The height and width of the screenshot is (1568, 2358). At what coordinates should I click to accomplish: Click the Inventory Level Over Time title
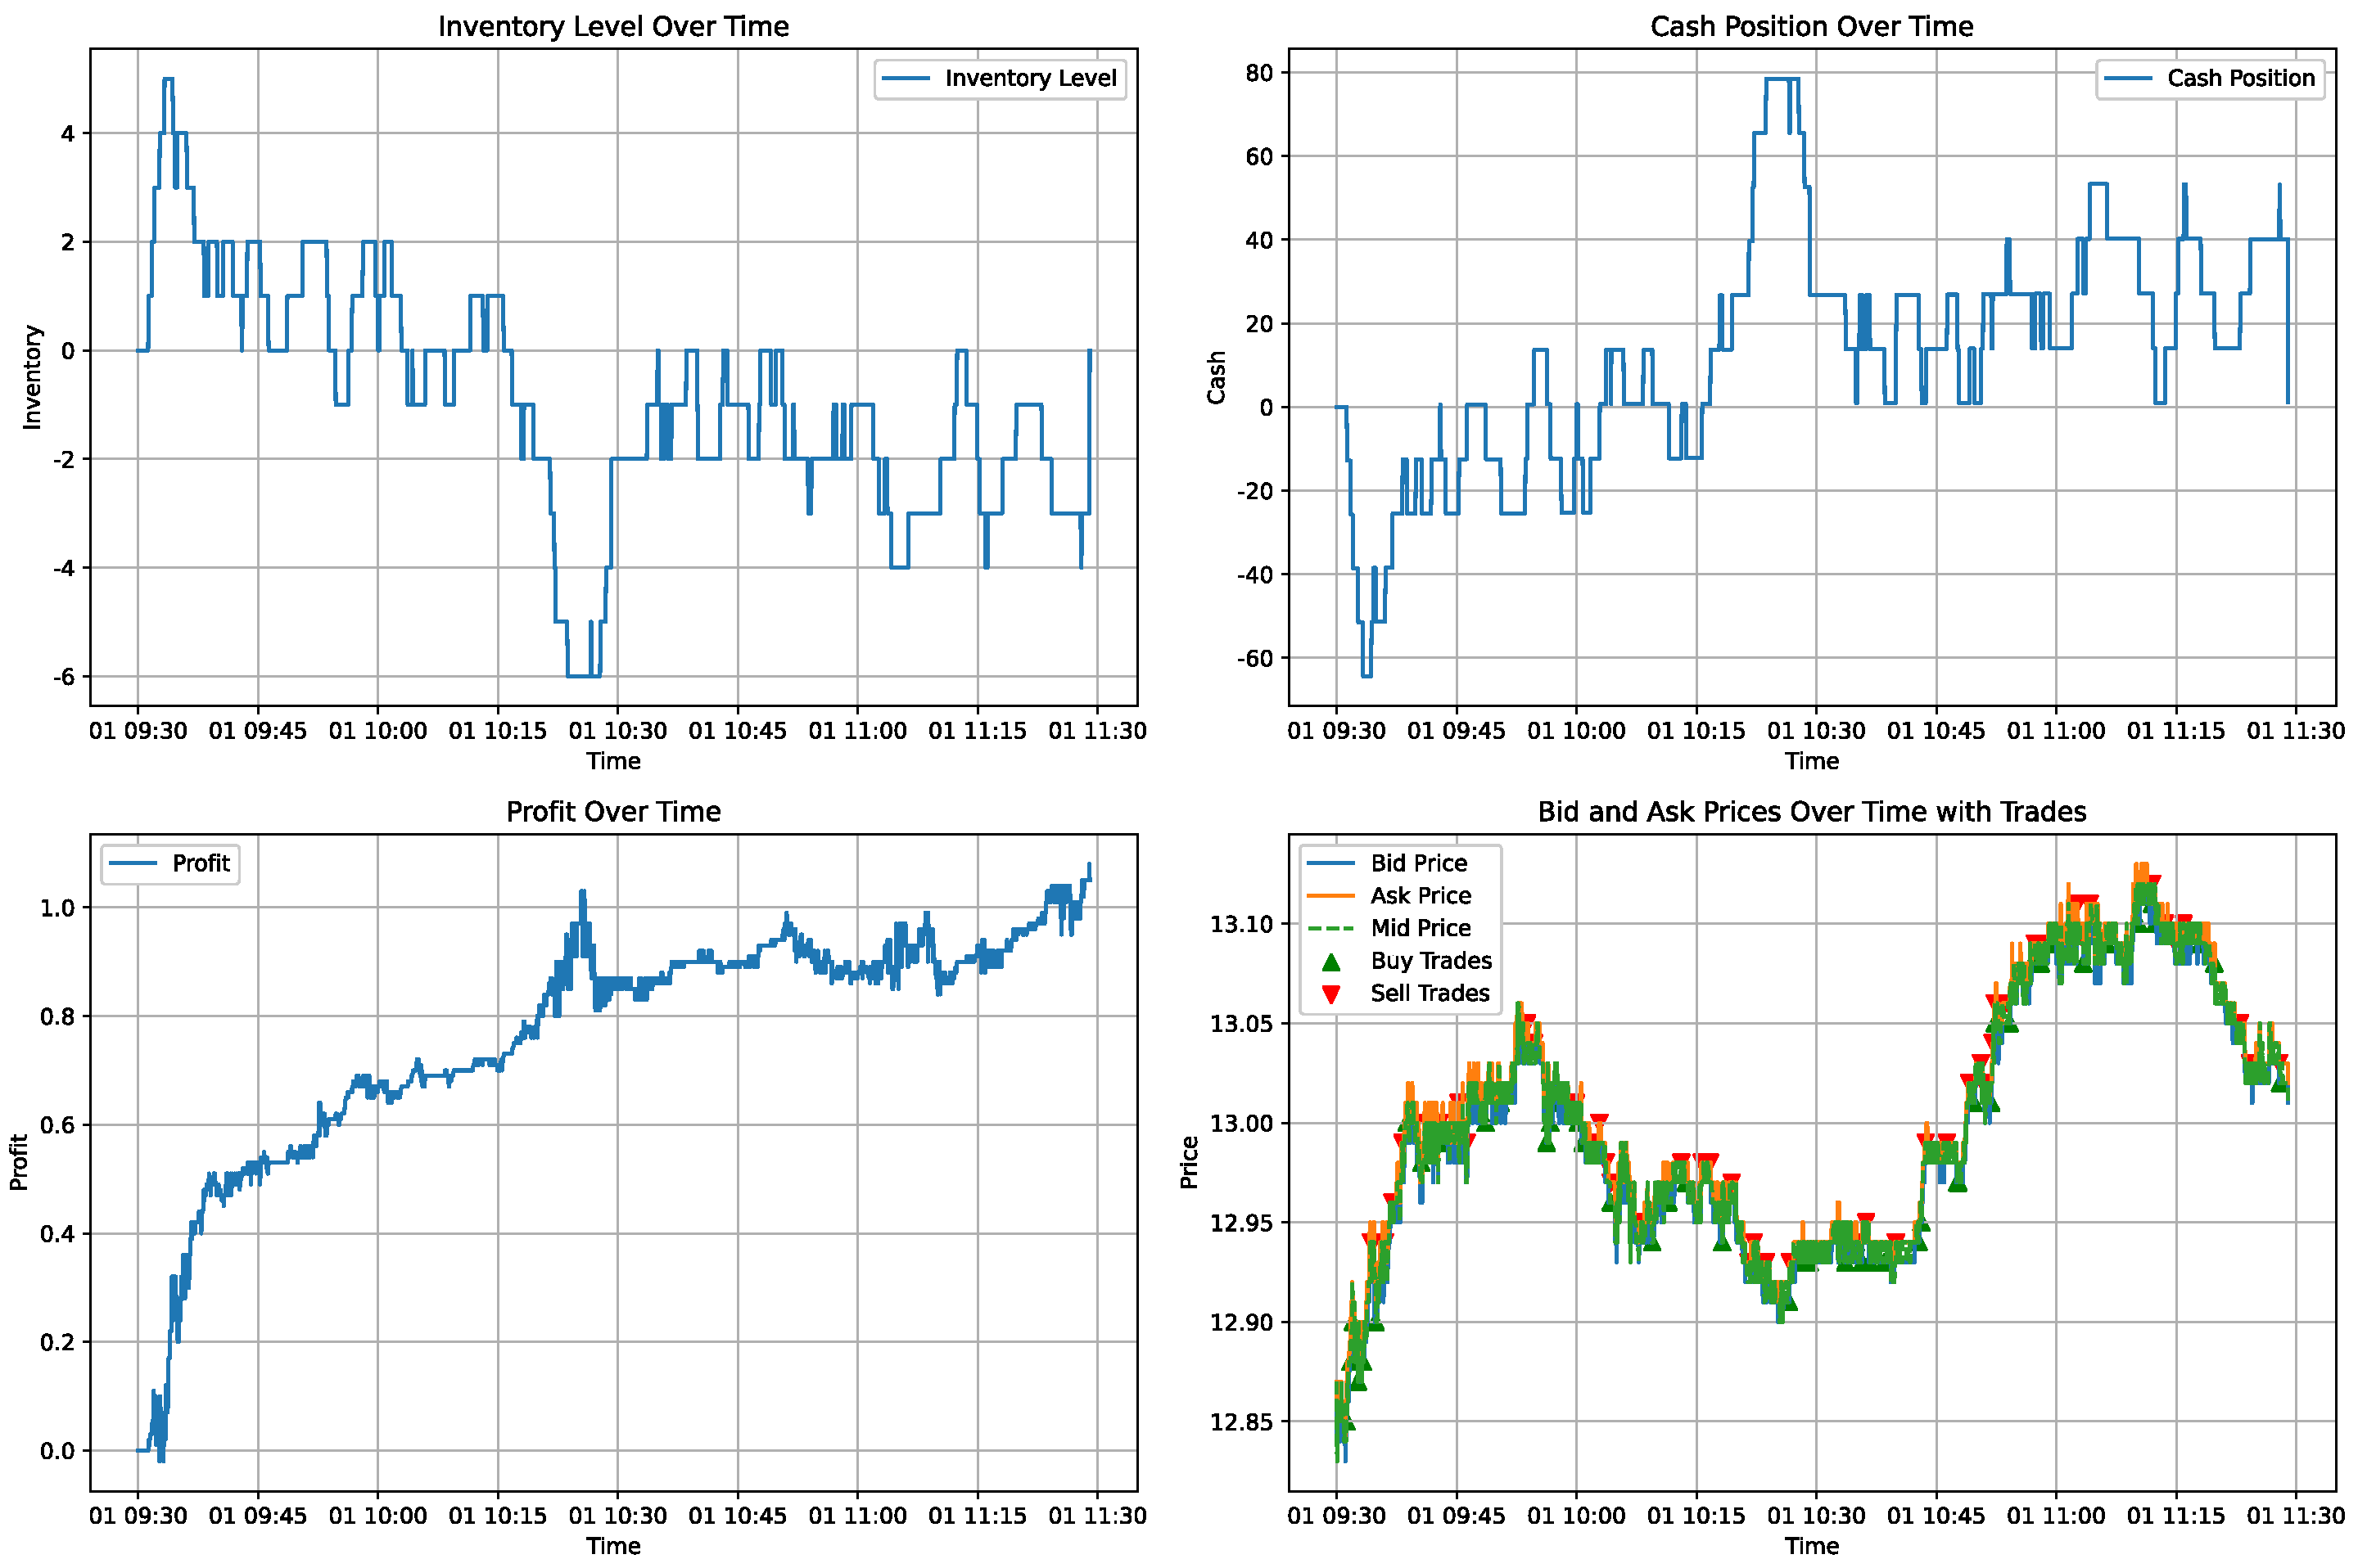tap(613, 27)
